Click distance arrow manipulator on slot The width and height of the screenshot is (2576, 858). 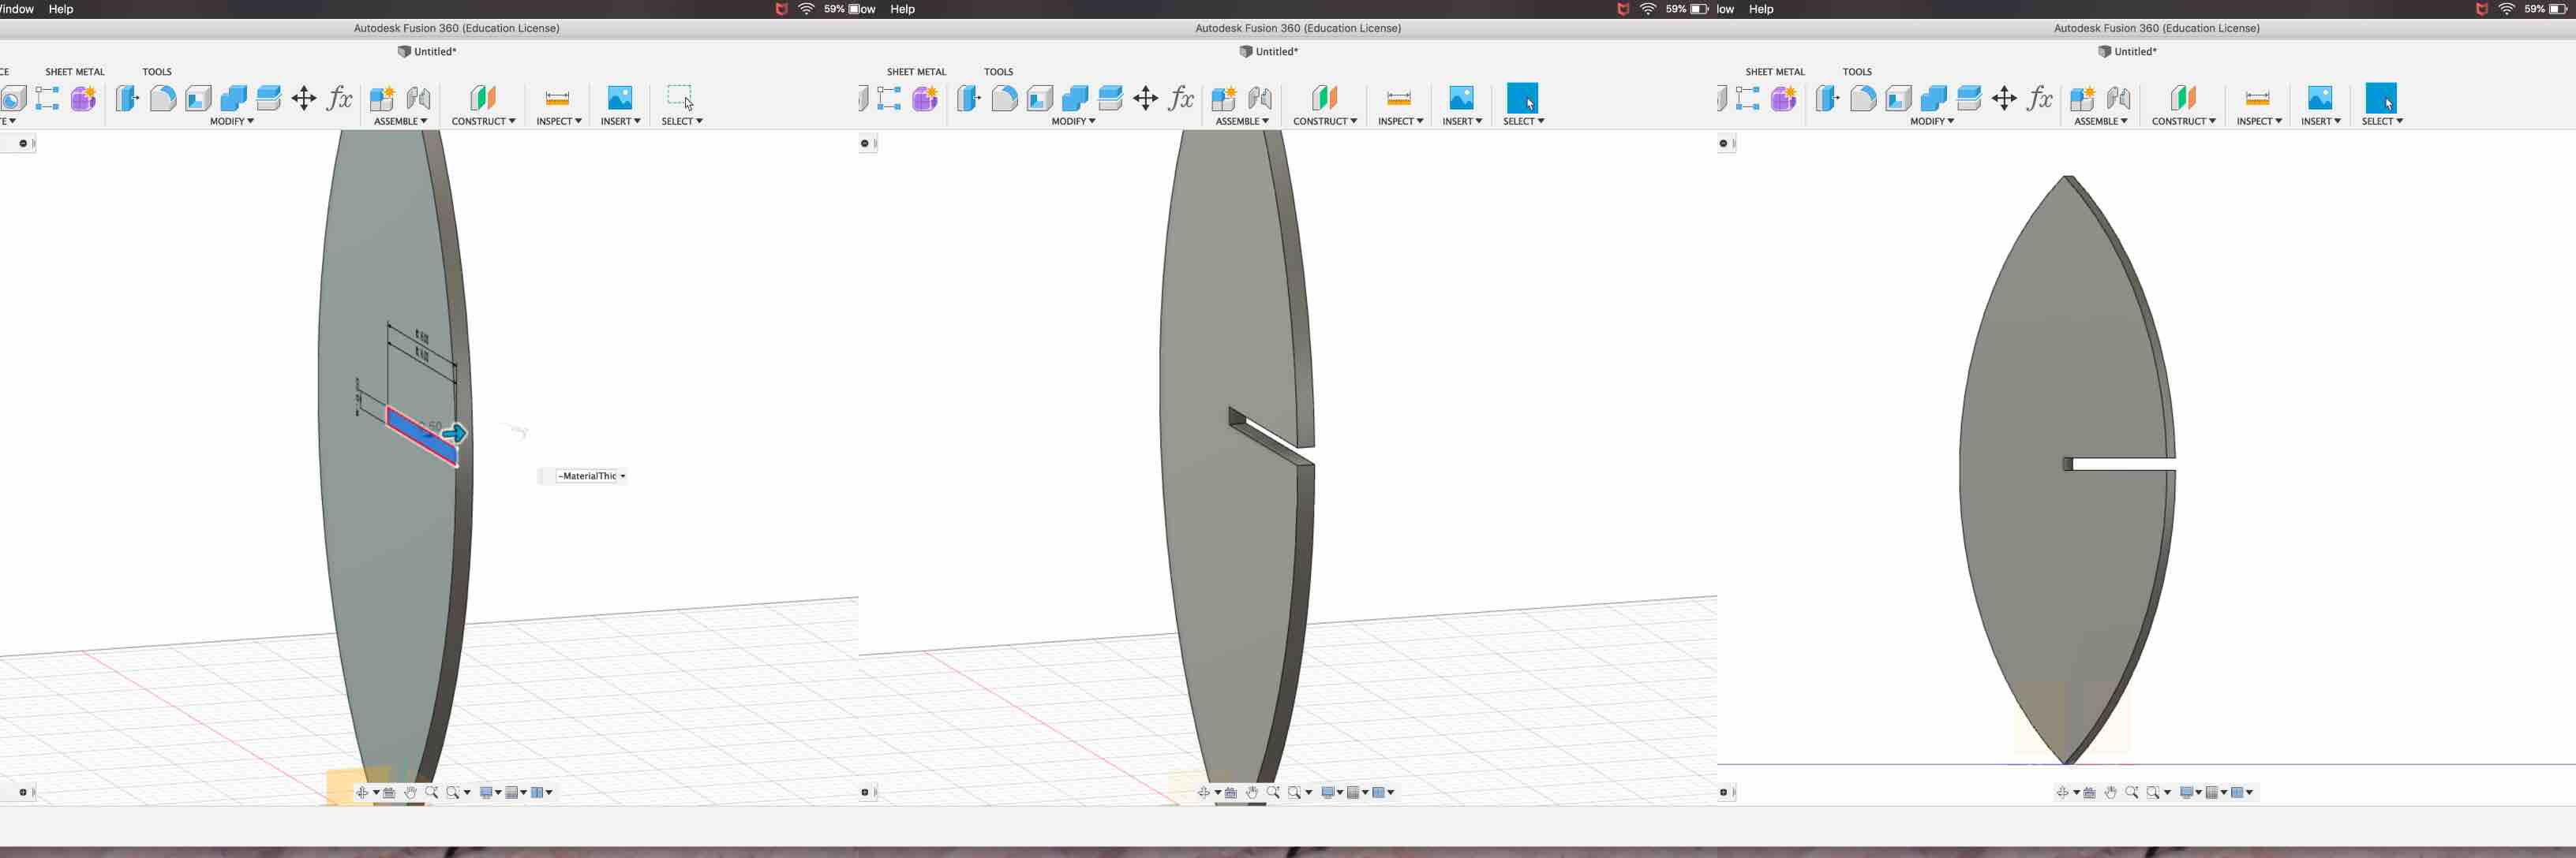pyautogui.click(x=454, y=434)
